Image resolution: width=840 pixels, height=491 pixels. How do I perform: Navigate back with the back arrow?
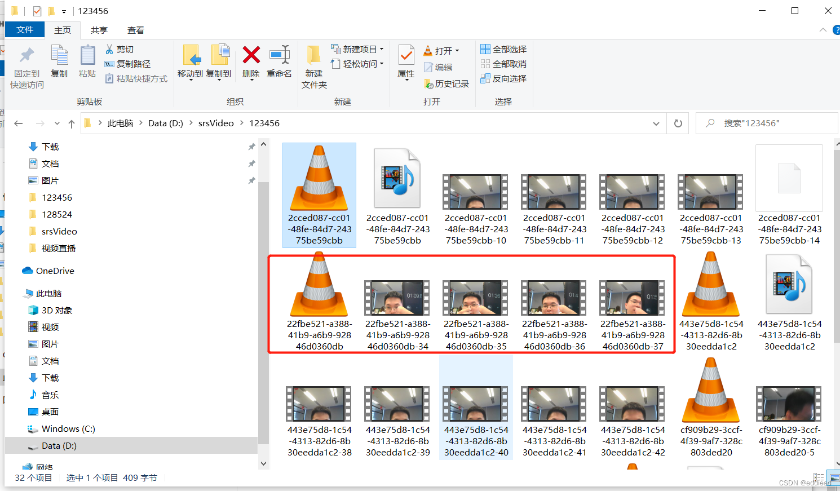pos(18,123)
